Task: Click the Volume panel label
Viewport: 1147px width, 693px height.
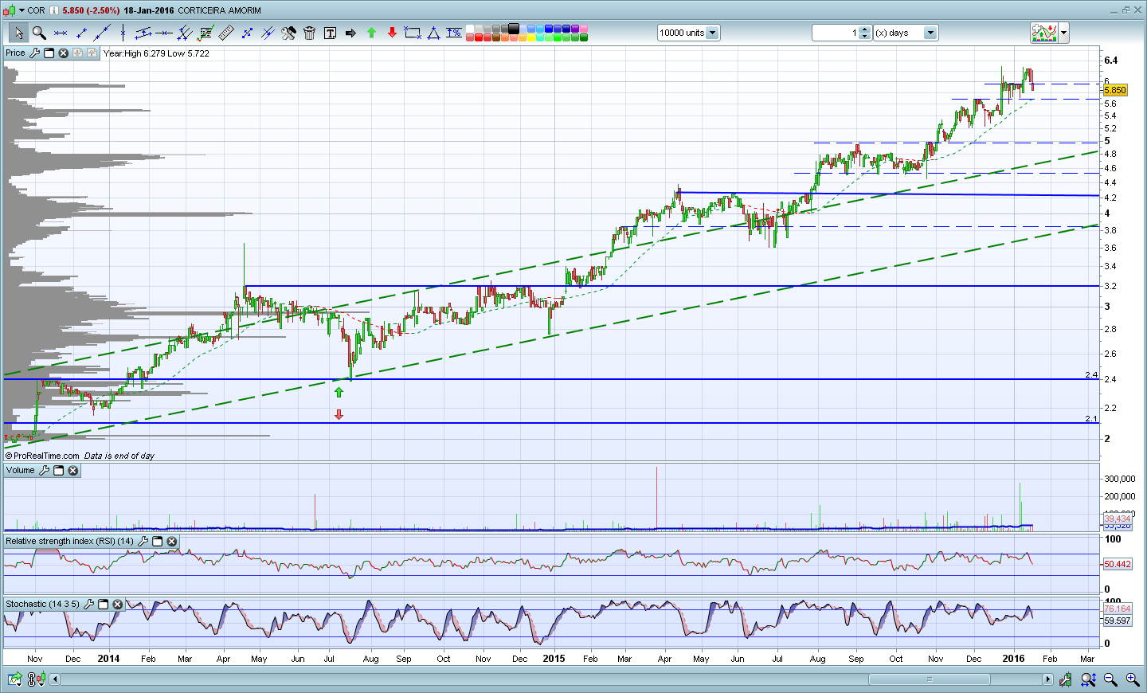Action: [21, 470]
